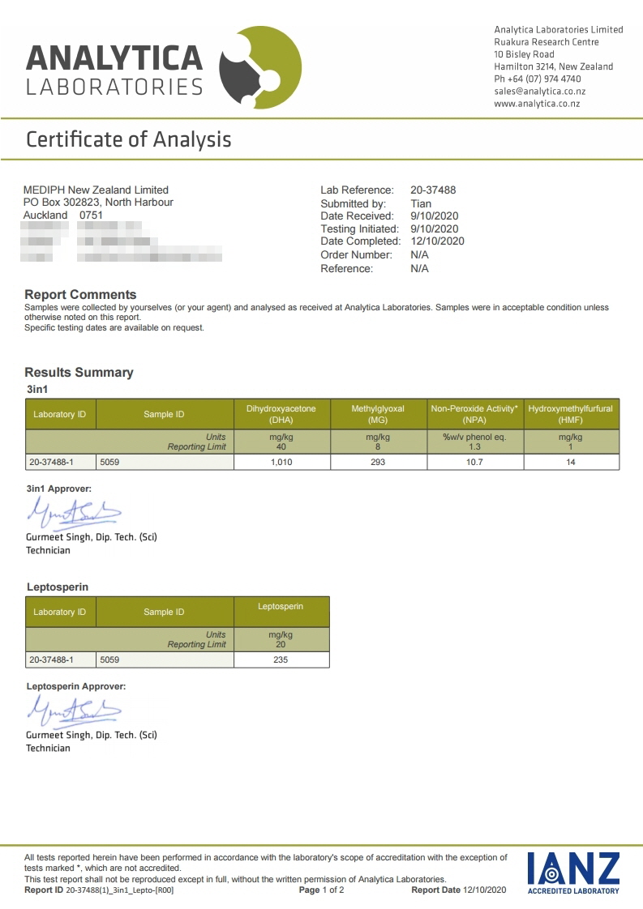Click the Methylglyoxal (MG) column header
The height and width of the screenshot is (909, 643).
pos(378,414)
